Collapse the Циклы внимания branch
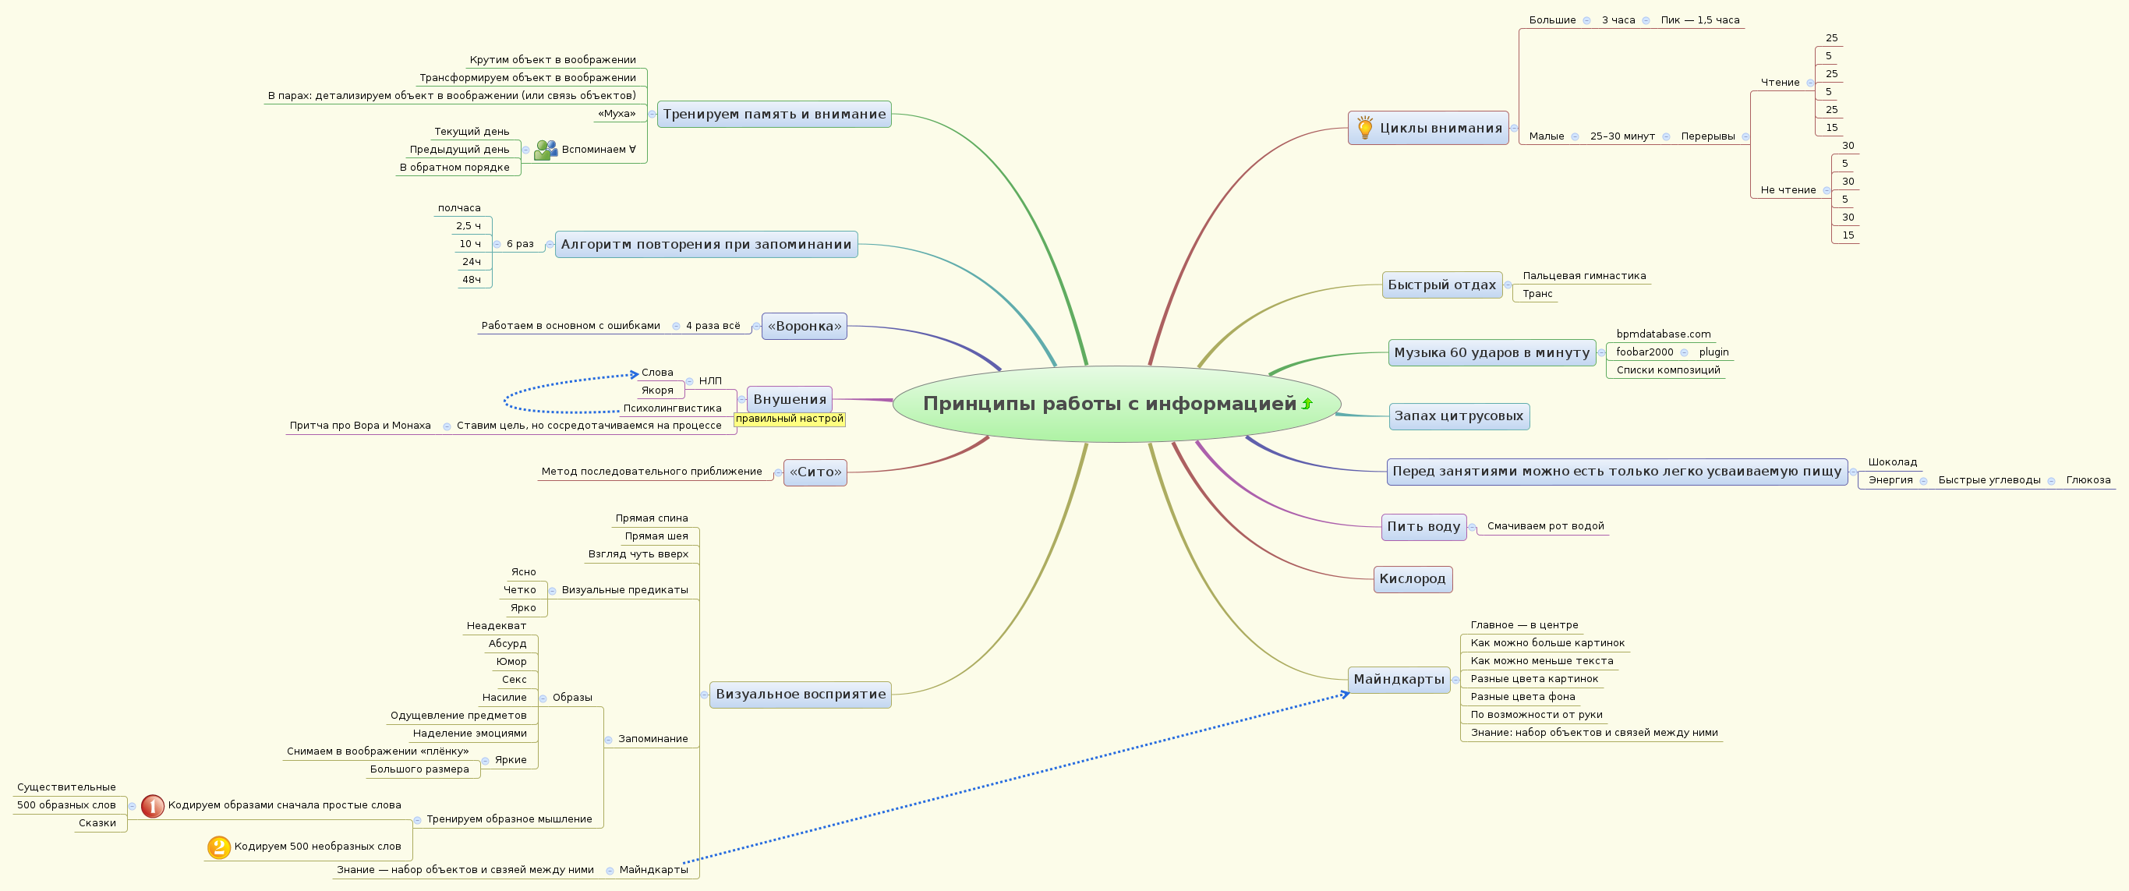This screenshot has height=891, width=2129. (x=1514, y=128)
